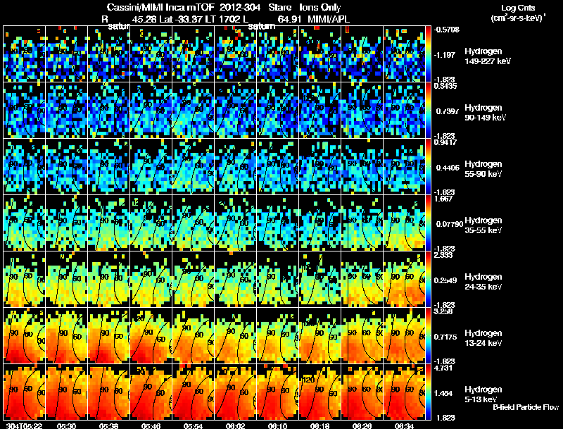Select the 05:54 frame in the 55-90 keV row
The image size is (563, 429).
[193, 166]
